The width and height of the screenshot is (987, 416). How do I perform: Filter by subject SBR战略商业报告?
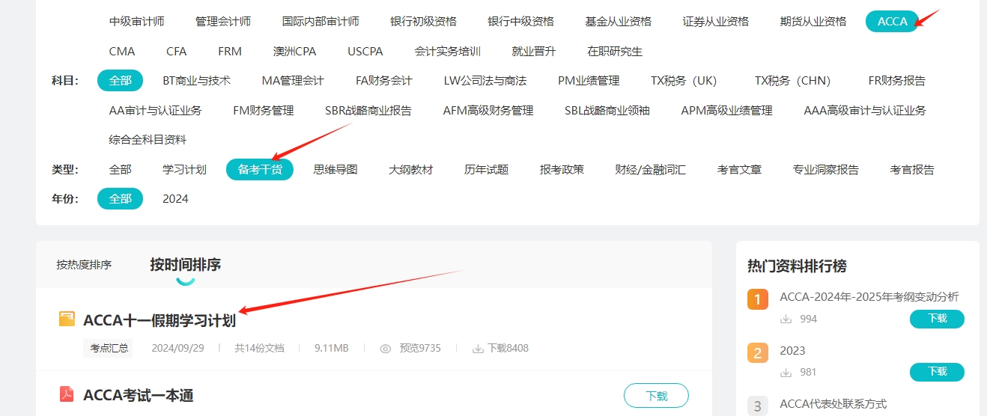368,111
